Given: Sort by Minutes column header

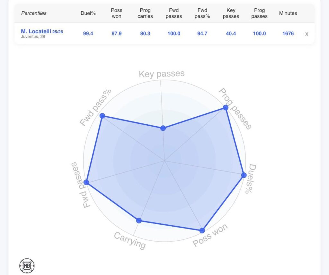Looking at the screenshot, I should pyautogui.click(x=288, y=13).
